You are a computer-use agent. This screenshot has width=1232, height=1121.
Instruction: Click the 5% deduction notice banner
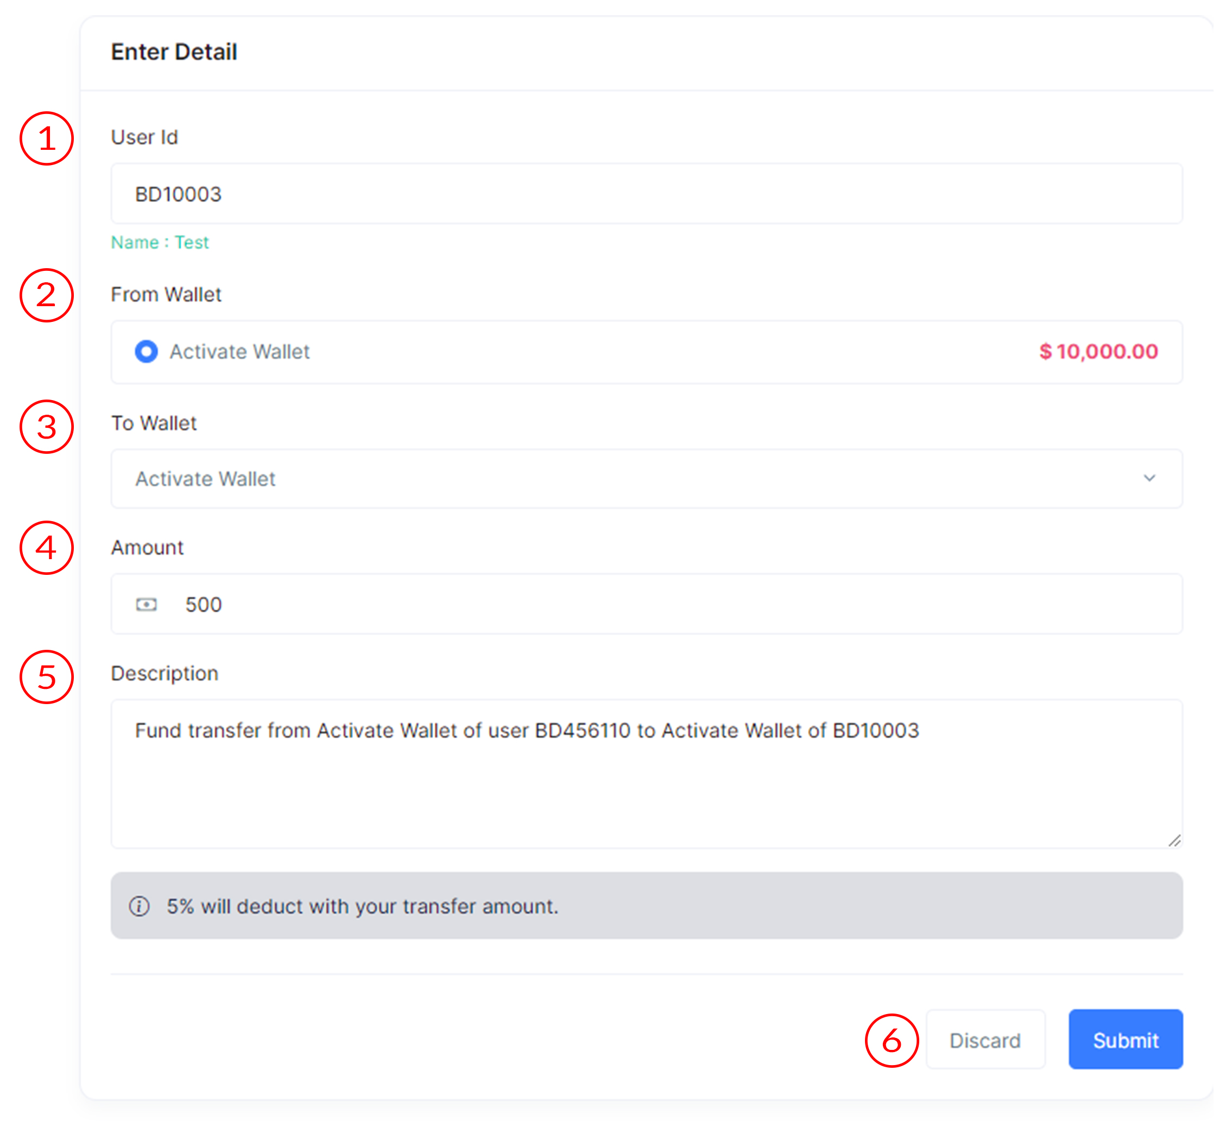tap(647, 907)
